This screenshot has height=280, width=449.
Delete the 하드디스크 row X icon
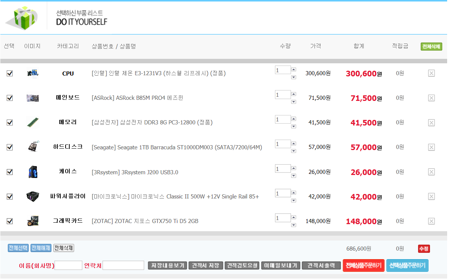pos(431,147)
